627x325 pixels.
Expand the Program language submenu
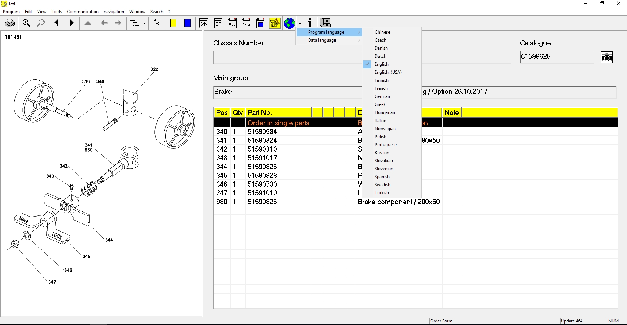[x=329, y=32]
